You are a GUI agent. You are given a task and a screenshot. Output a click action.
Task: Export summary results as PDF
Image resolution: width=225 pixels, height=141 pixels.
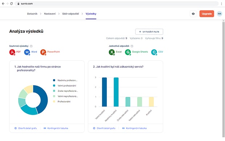pyautogui.click(x=15, y=52)
